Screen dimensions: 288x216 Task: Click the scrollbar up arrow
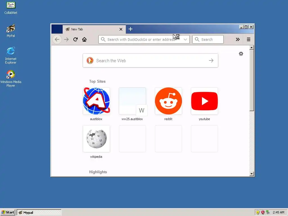(252, 48)
